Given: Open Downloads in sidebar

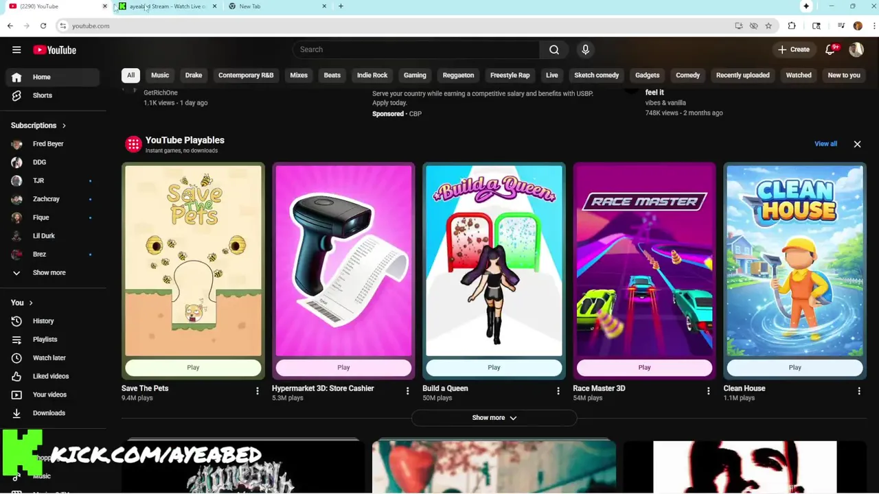Looking at the screenshot, I should (53, 413).
